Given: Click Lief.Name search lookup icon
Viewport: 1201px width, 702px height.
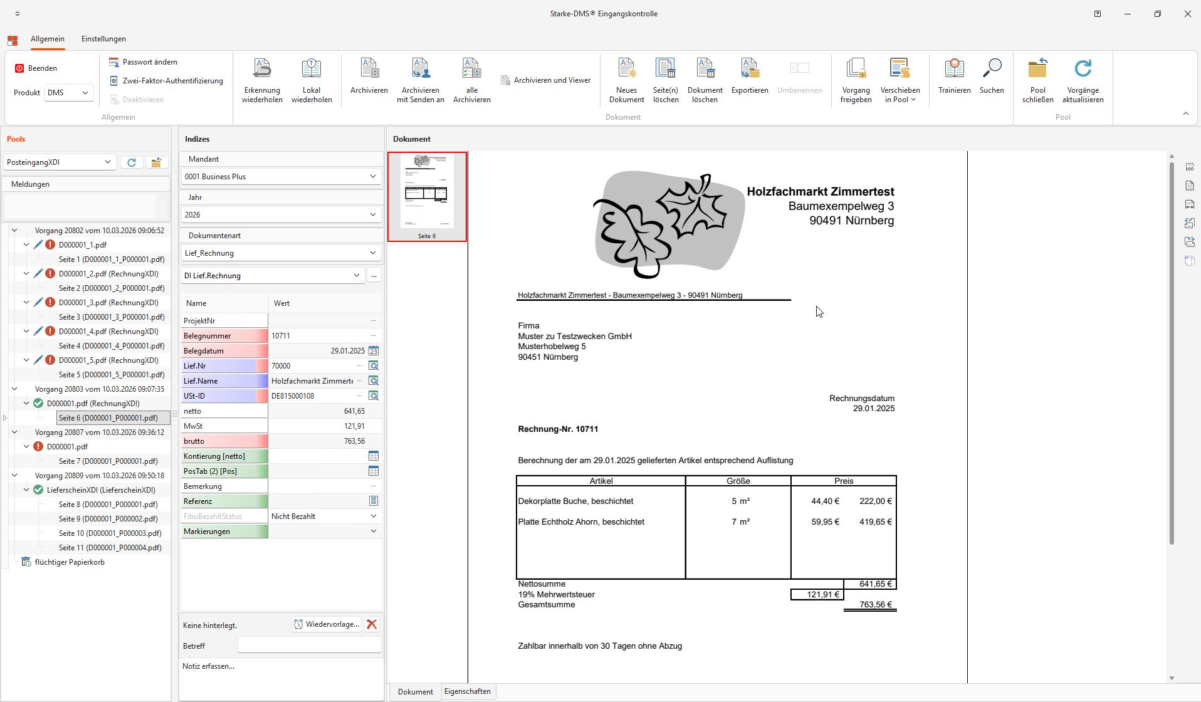Looking at the screenshot, I should coord(374,381).
